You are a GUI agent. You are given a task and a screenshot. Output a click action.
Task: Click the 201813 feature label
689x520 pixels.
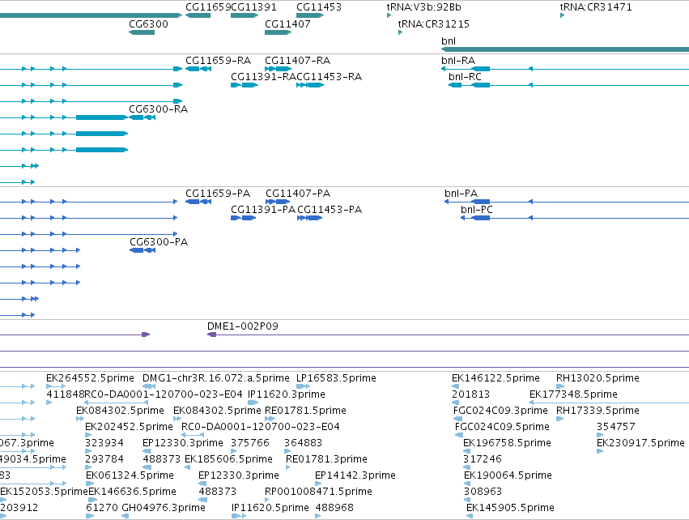[470, 394]
